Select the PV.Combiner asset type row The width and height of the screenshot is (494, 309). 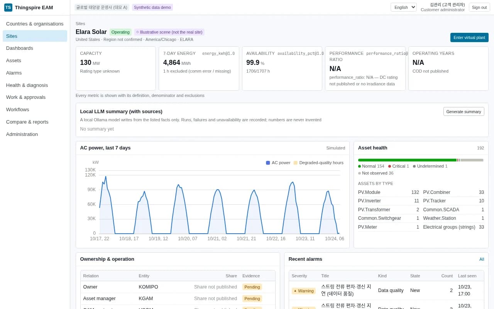(x=453, y=192)
